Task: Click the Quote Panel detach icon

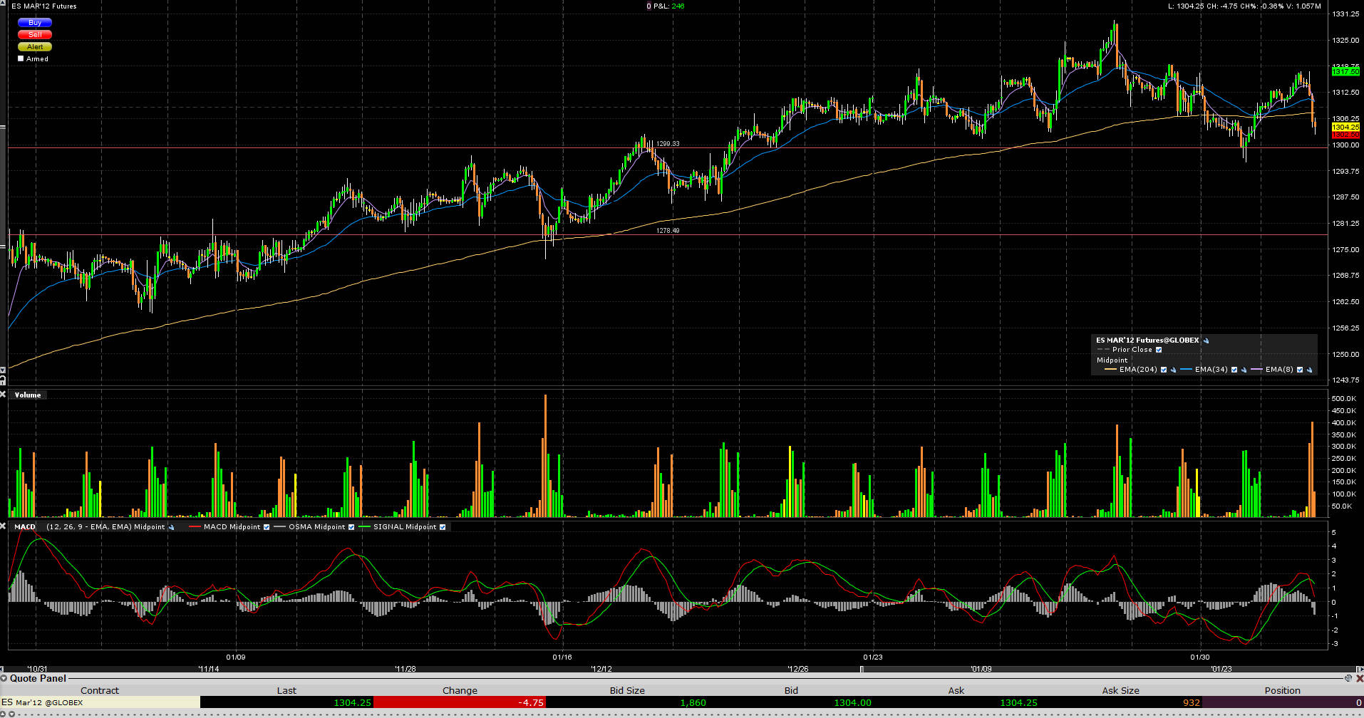Action: [1348, 678]
